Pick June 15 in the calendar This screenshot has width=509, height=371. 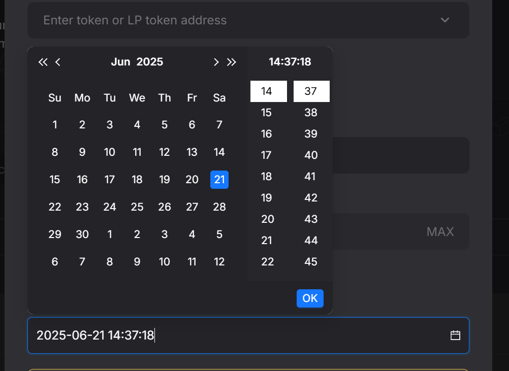[x=55, y=180]
